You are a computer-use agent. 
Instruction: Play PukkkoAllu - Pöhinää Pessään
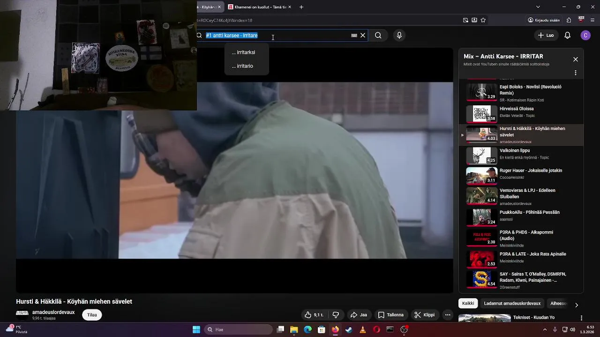(x=521, y=217)
